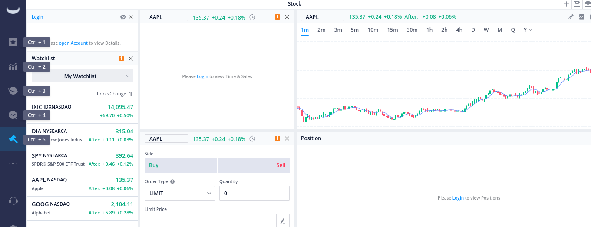The image size is (591, 227).
Task: Switch chart to 1h interval
Action: 429,30
